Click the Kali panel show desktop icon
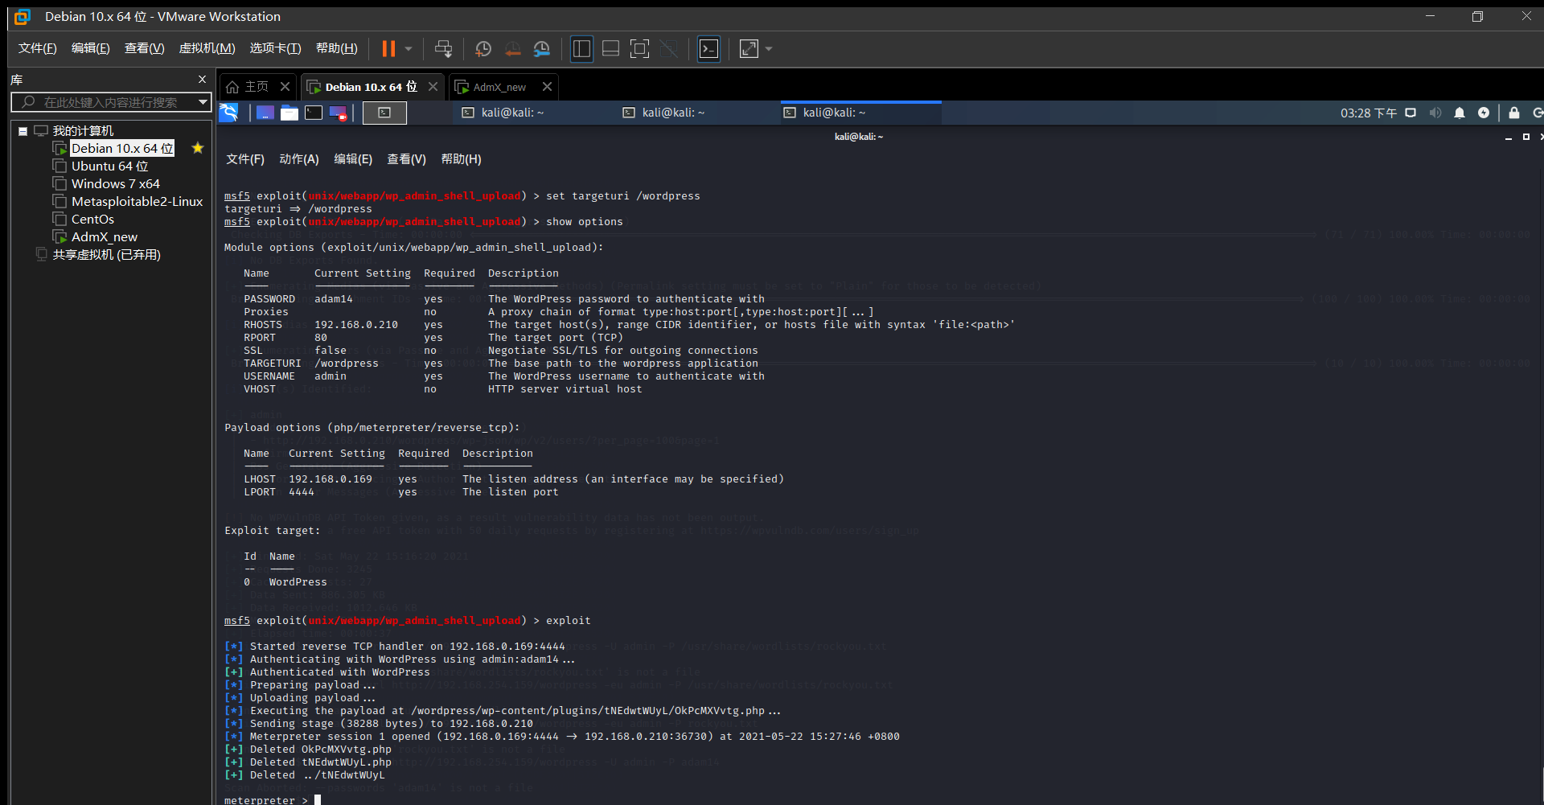Image resolution: width=1544 pixels, height=805 pixels. pos(265,113)
